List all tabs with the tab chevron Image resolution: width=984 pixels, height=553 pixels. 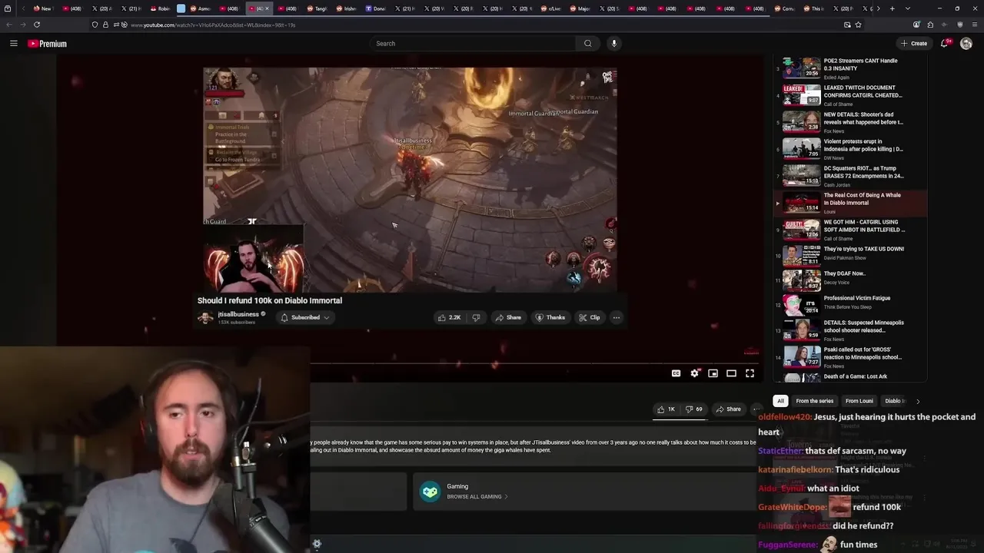click(x=908, y=8)
